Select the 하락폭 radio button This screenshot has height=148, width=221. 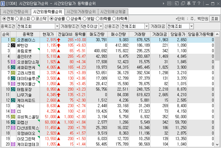pos(114,19)
